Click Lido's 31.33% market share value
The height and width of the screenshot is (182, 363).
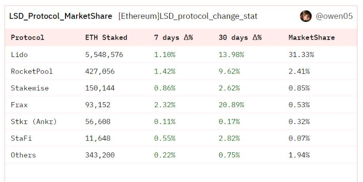[x=301, y=55]
